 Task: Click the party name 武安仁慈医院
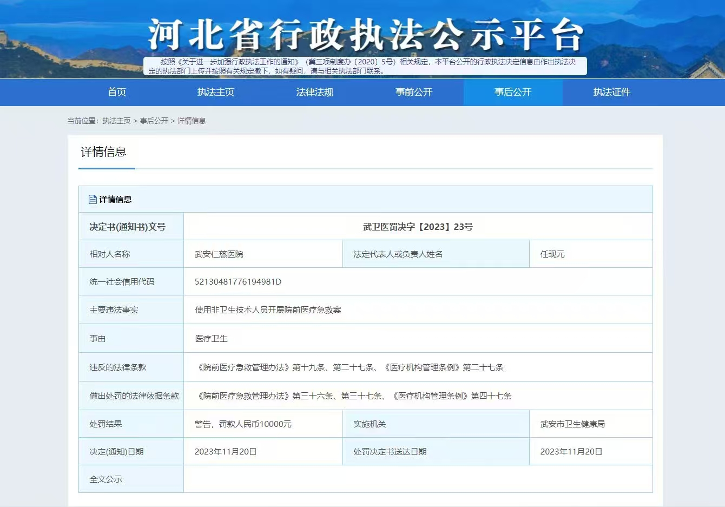tap(219, 254)
